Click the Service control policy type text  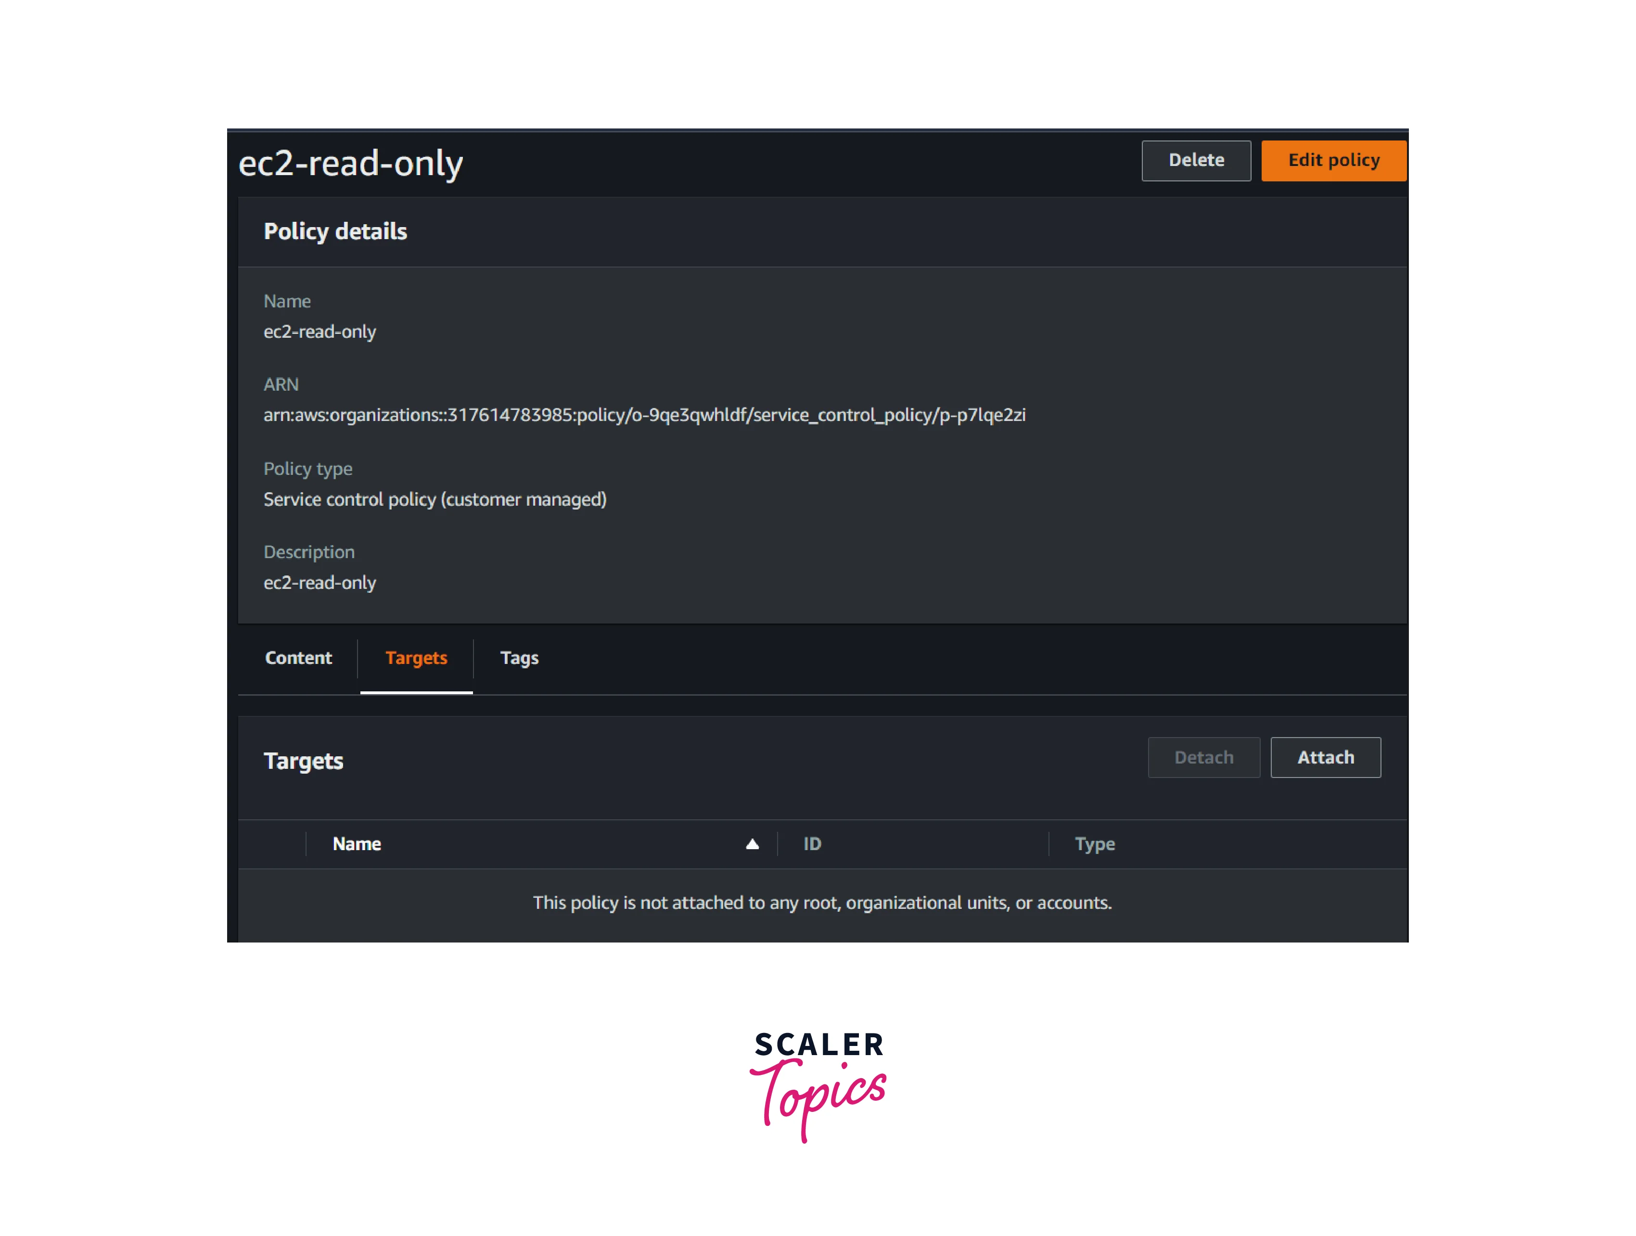(435, 500)
